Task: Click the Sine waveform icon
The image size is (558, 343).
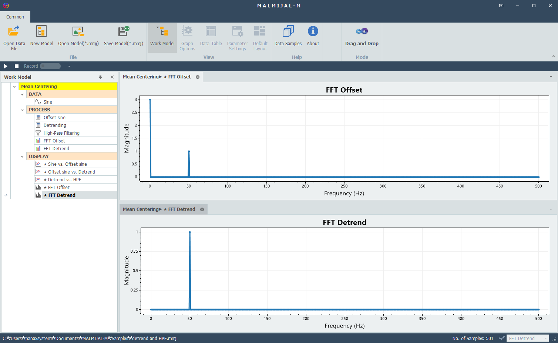Action: coord(38,102)
